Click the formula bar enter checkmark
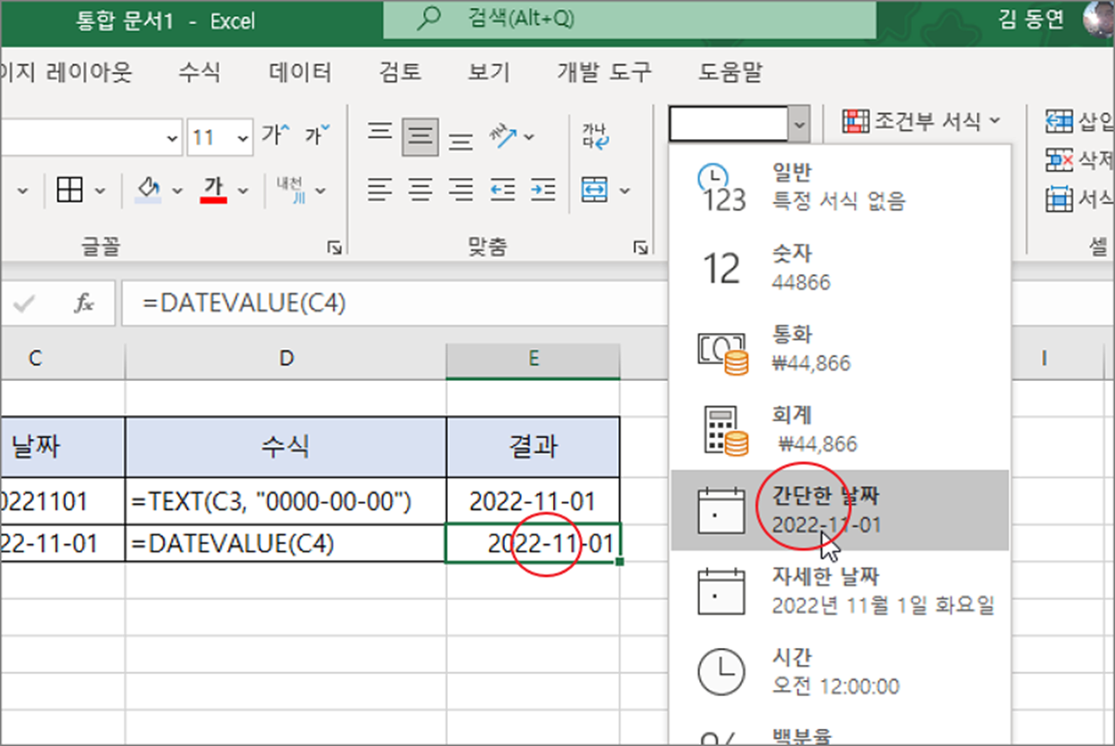 25,304
